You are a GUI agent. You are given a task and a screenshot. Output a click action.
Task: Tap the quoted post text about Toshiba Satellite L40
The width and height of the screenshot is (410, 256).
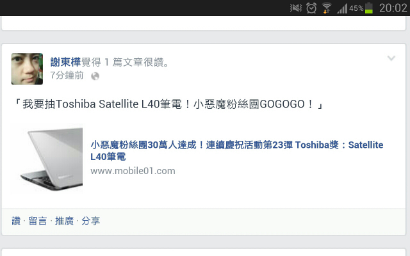point(169,104)
